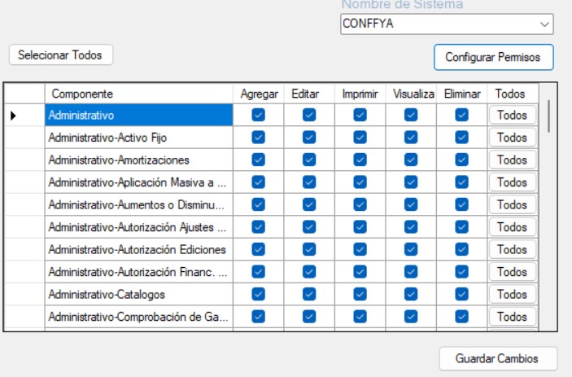Toggle Eliminar for Administrativo-Catalogos
This screenshot has width=572, height=377.
(462, 294)
